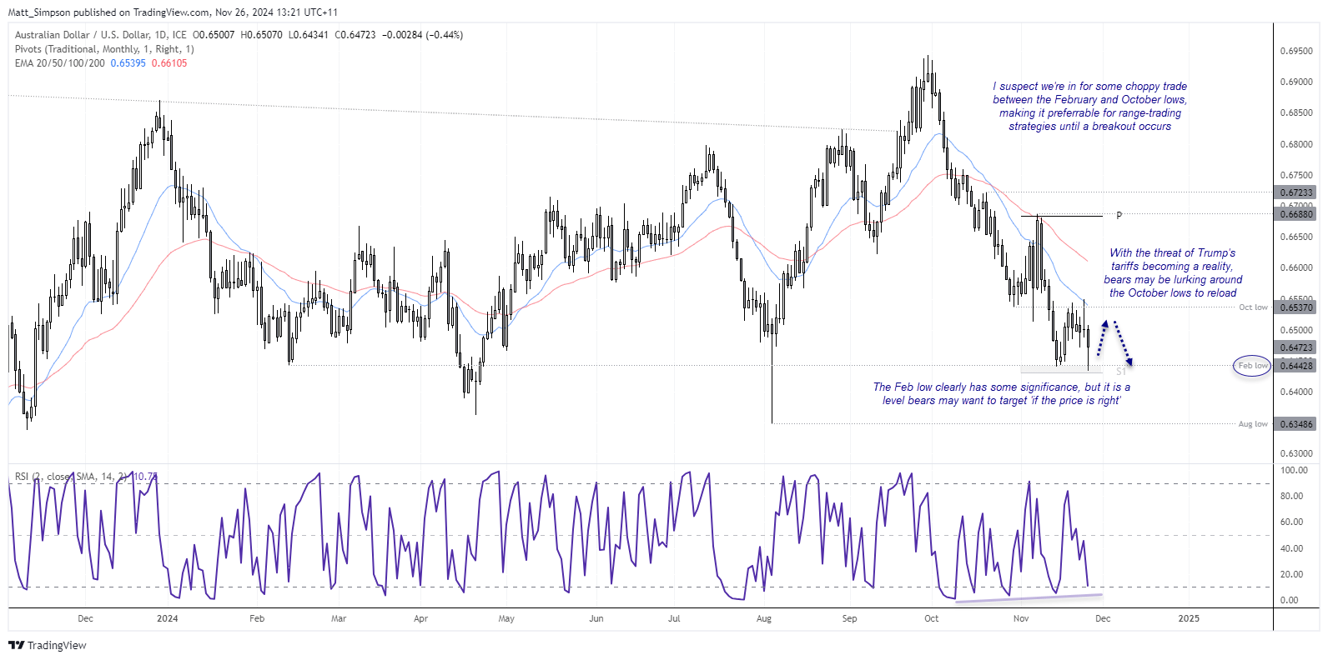The height and width of the screenshot is (660, 1328).
Task: Click the Oct label on time axis
Action: click(x=931, y=618)
